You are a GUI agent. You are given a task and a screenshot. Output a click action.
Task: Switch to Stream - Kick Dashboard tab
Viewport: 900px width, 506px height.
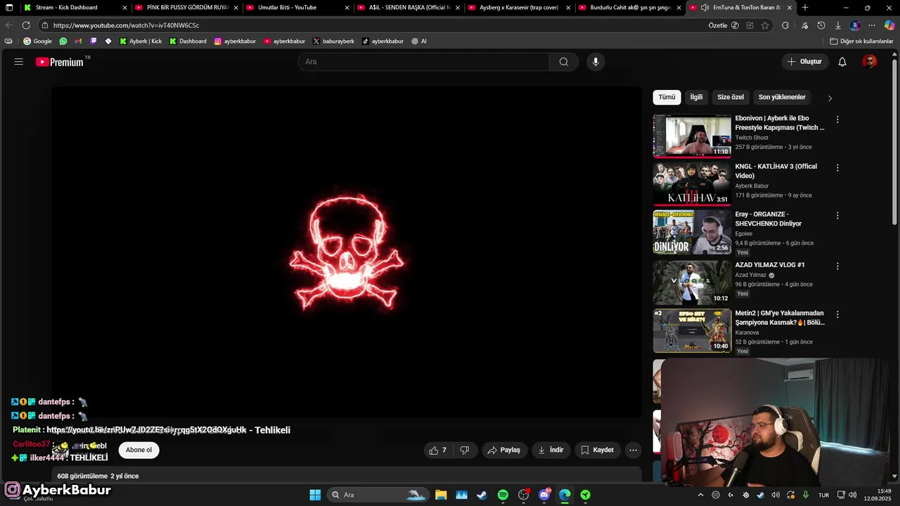75,8
